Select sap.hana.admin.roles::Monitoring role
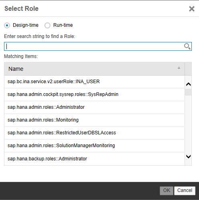The height and width of the screenshot is (200, 199). pyautogui.click(x=94, y=120)
